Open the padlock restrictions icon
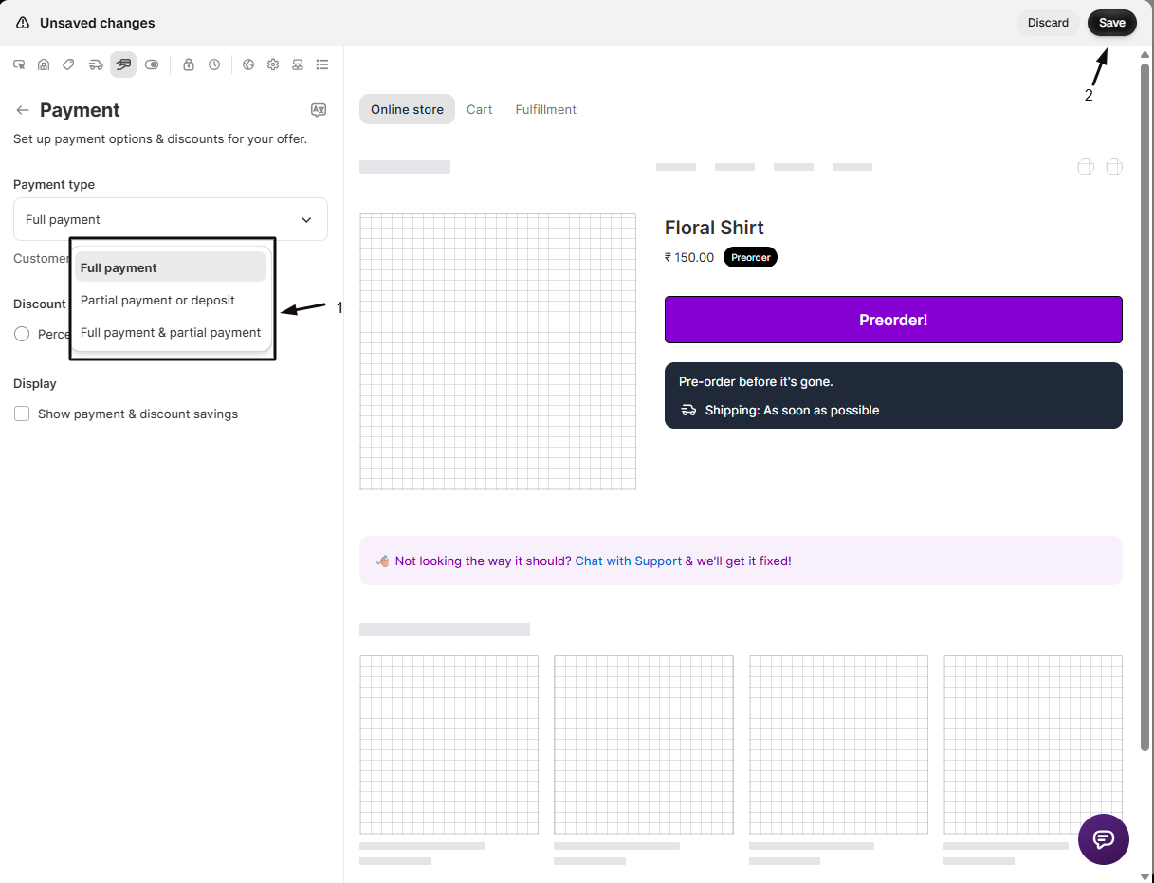This screenshot has height=883, width=1154. [189, 64]
